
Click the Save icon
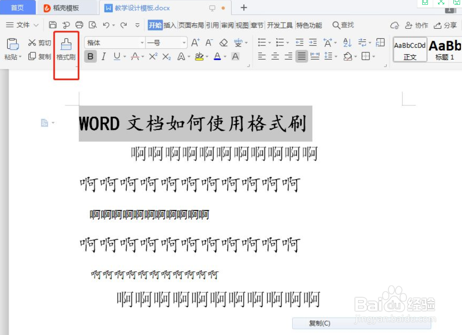(x=53, y=24)
